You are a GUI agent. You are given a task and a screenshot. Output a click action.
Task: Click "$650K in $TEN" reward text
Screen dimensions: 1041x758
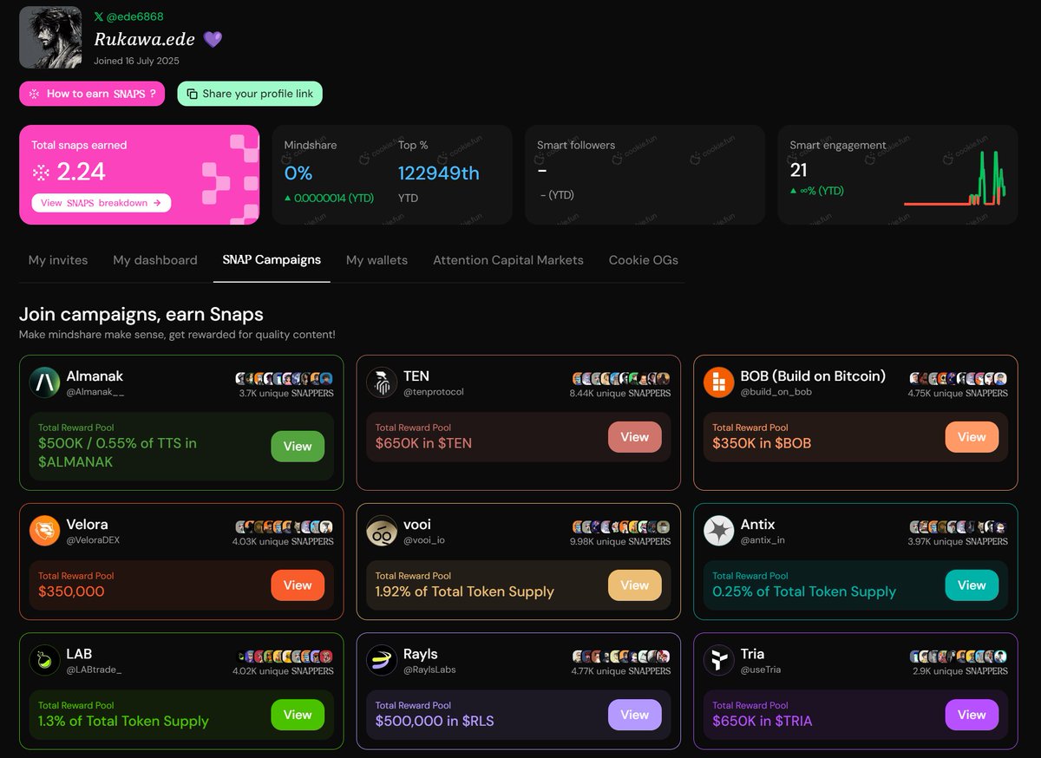pyautogui.click(x=423, y=443)
